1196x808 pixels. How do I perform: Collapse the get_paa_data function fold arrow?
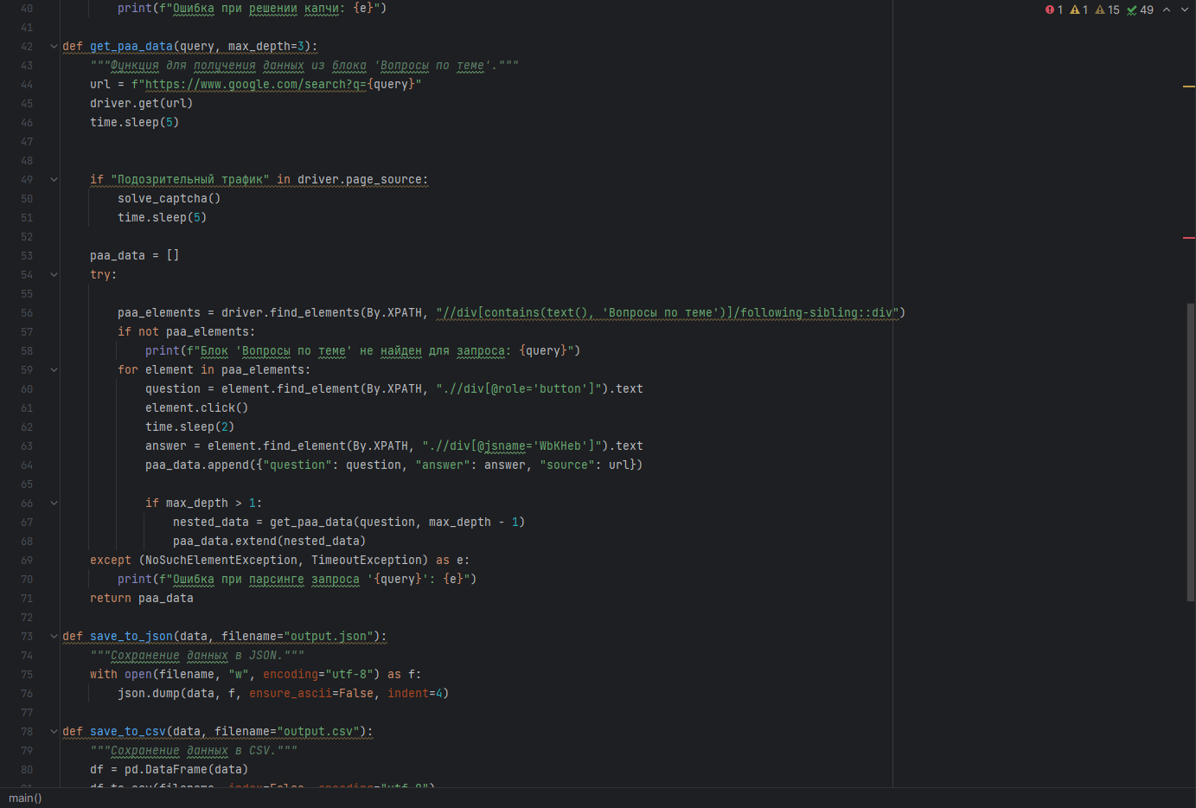click(54, 47)
